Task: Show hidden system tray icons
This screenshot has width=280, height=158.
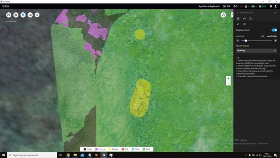Action: 246,155
